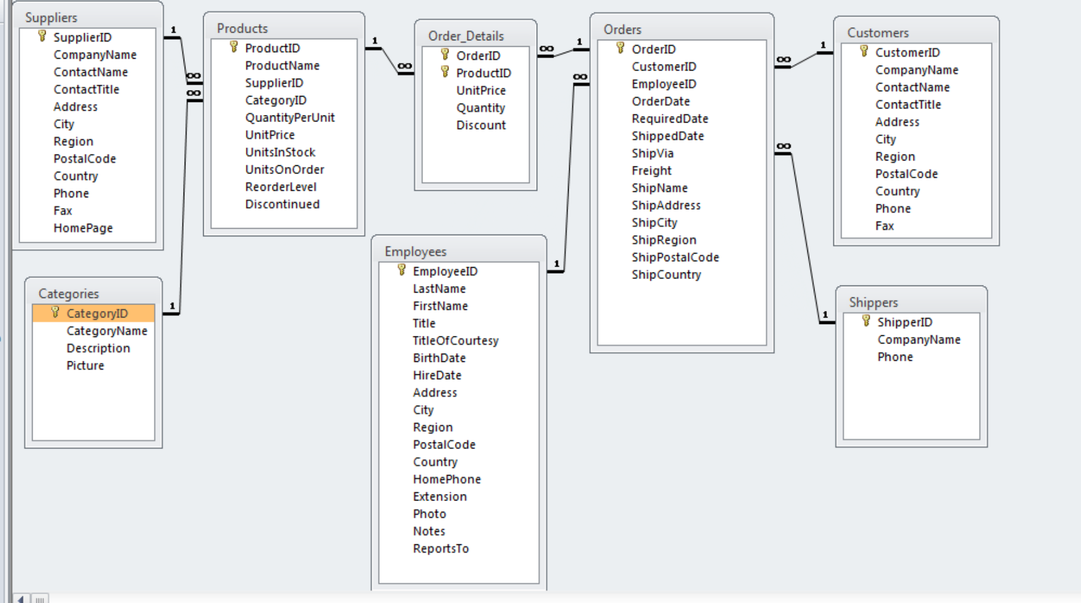Click the Discontinued field in Products table

(283, 204)
